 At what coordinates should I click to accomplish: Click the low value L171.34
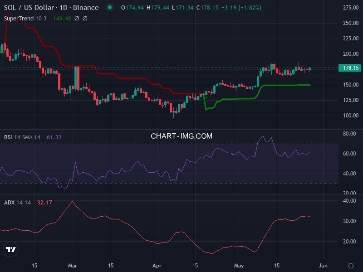[x=183, y=8]
